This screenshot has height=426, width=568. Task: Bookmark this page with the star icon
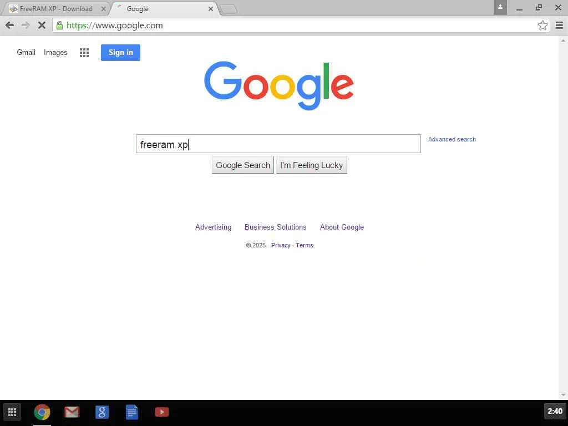point(542,25)
